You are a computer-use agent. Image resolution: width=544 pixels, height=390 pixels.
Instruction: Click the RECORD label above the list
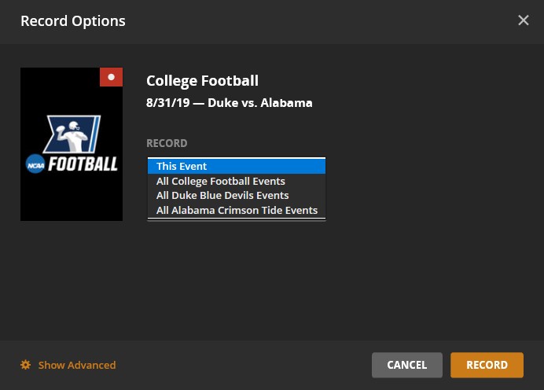tap(167, 144)
